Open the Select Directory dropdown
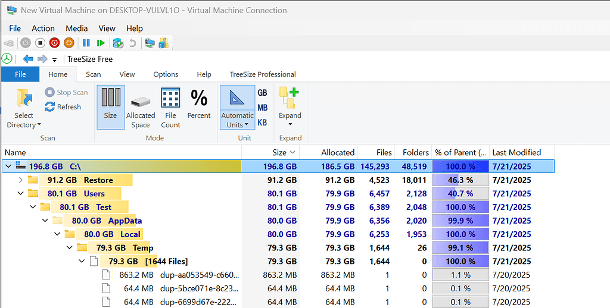The height and width of the screenshot is (308, 610). click(24, 125)
